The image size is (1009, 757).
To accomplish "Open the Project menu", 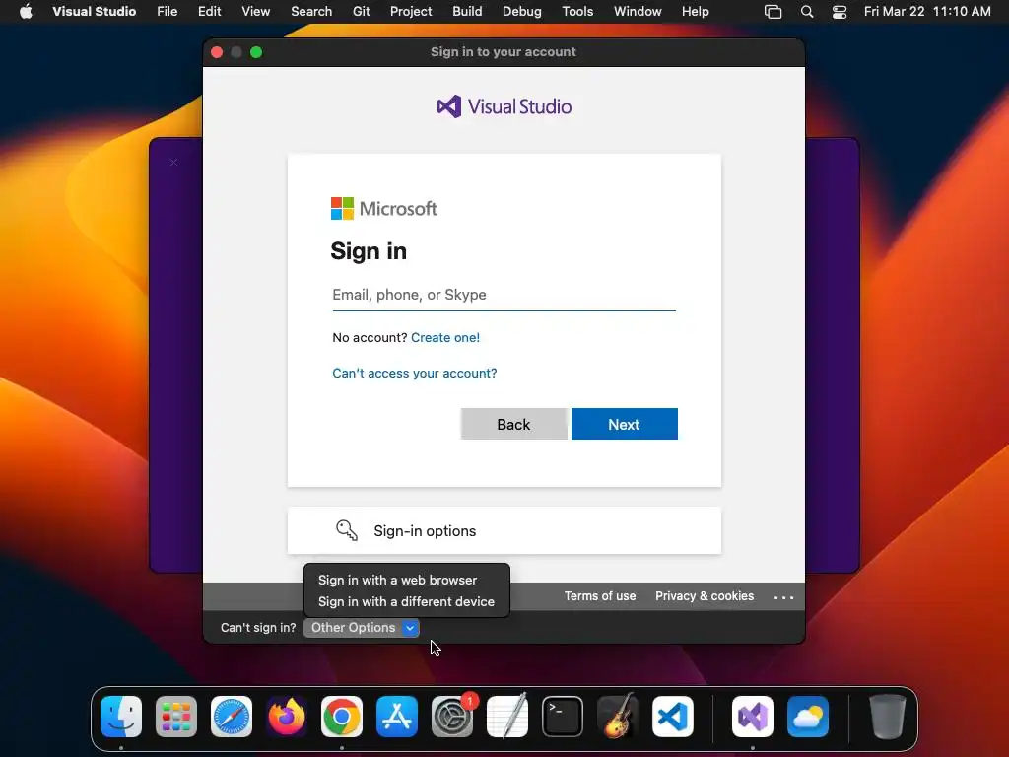I will [411, 12].
